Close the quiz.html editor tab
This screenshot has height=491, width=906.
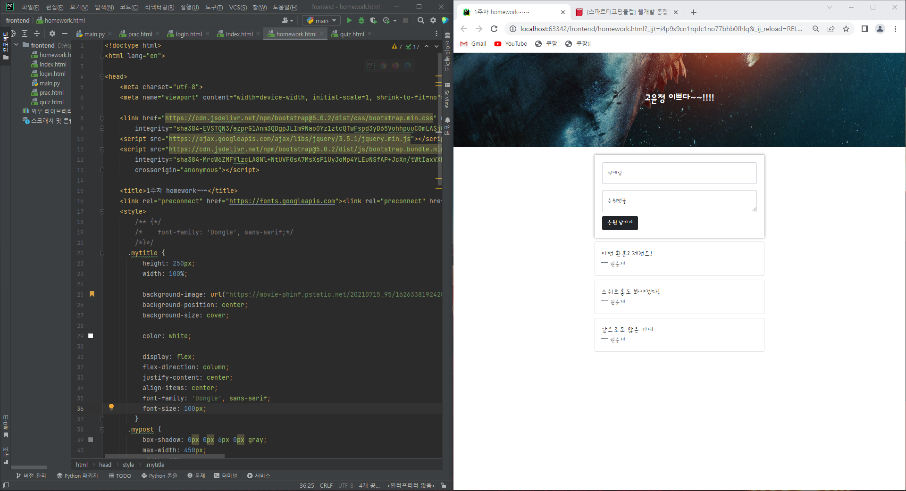369,34
